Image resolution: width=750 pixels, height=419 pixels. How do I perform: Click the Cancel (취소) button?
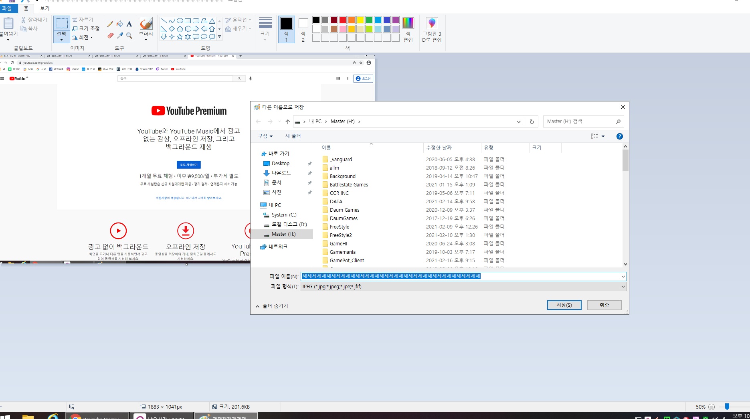point(604,305)
